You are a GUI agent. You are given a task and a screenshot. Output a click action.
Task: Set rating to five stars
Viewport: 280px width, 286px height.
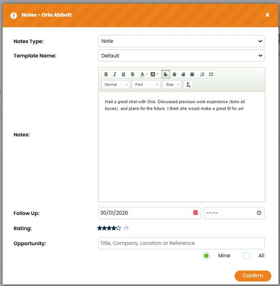[x=119, y=228]
